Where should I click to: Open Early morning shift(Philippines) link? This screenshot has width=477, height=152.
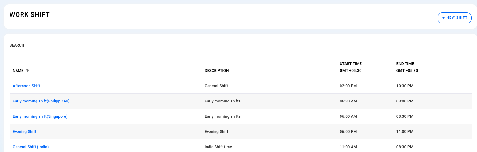click(x=41, y=101)
